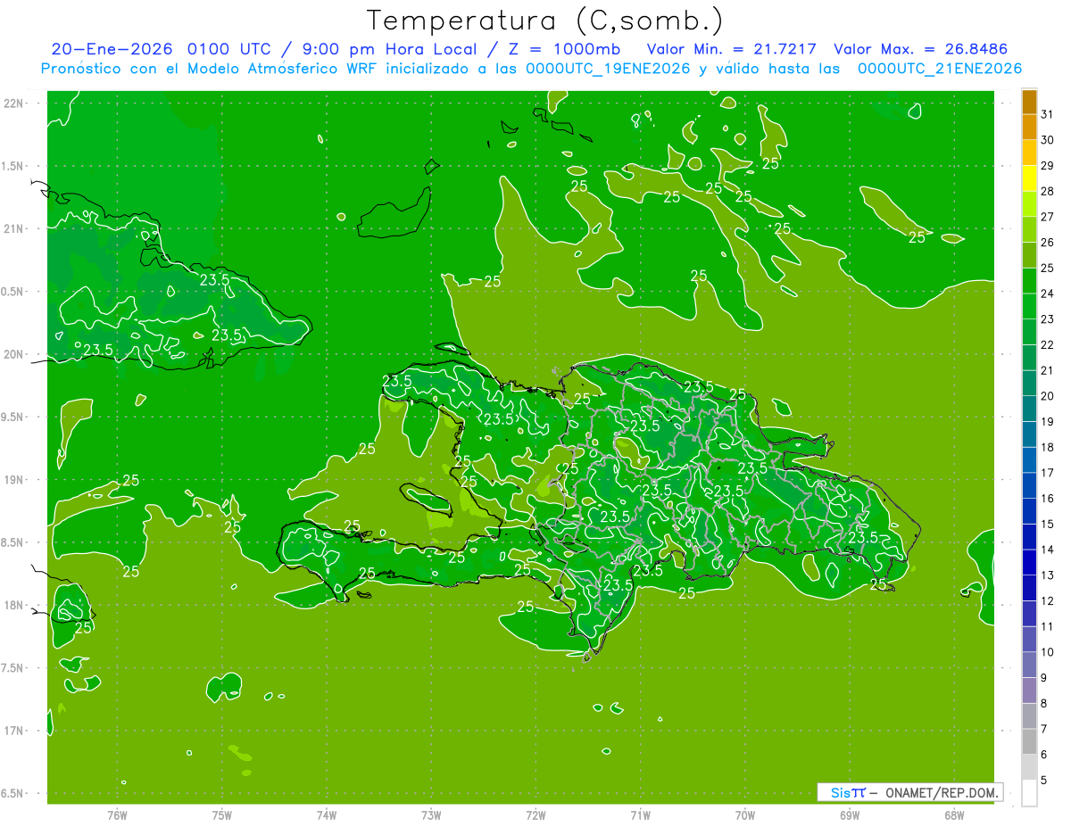Click the "75W" longitude axis label
This screenshot has height=827, width=1071.
(x=222, y=815)
